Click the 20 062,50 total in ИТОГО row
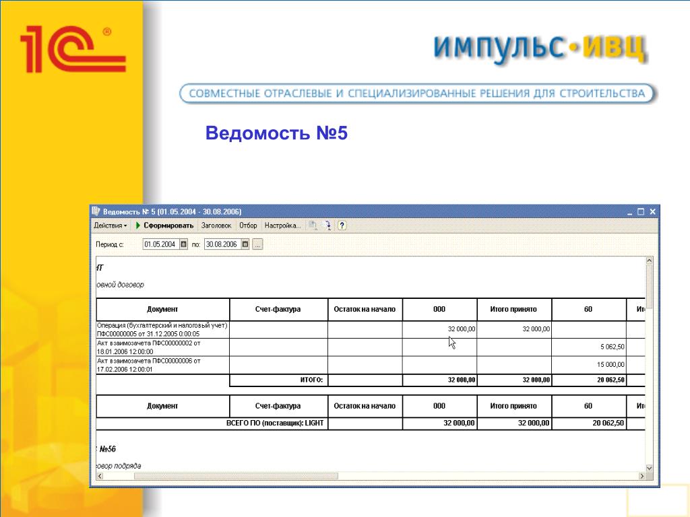This screenshot has height=517, width=690. click(x=589, y=380)
